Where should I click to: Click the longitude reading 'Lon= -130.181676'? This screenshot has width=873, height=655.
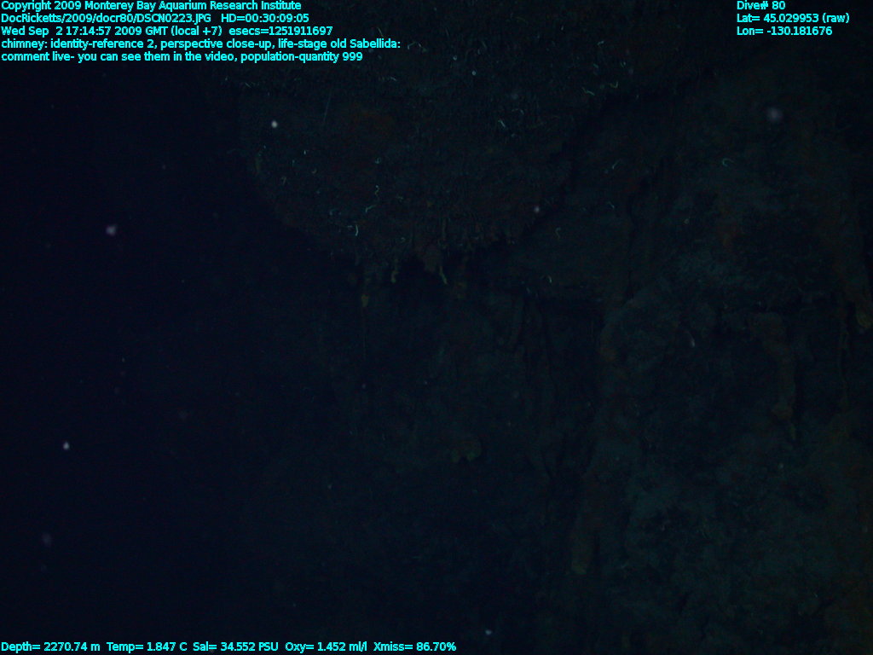[784, 32]
